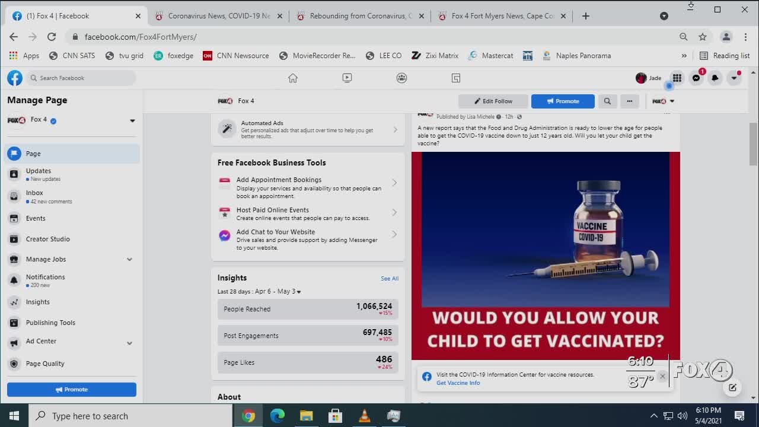Open Chrome in the Windows taskbar
759x427 pixels.
click(x=248, y=416)
